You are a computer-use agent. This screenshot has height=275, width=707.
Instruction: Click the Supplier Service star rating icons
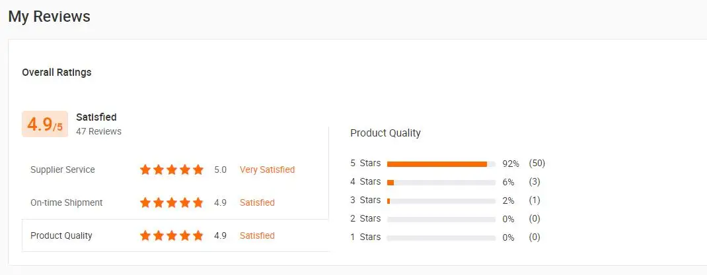pos(172,169)
